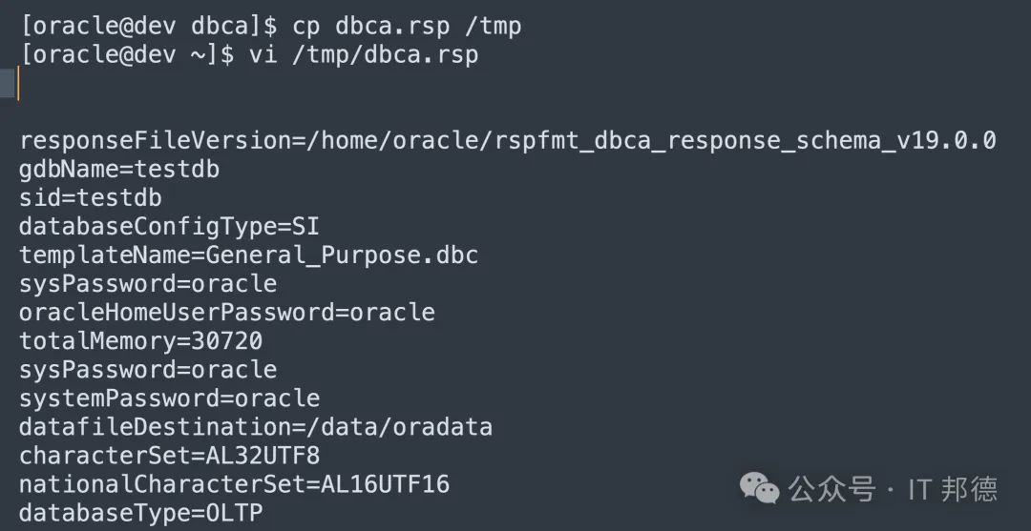
Task: Click the WeChat logo icon in watermark
Action: point(760,489)
